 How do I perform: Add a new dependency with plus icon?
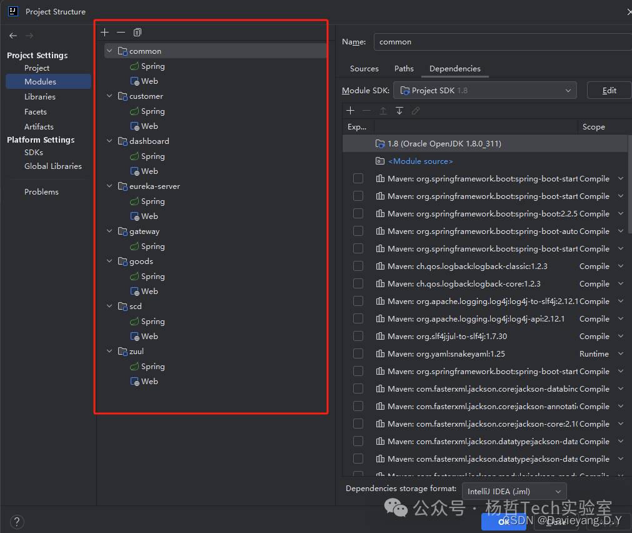click(350, 110)
